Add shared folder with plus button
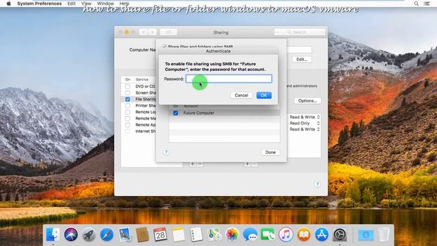The image size is (437, 246). click(x=193, y=164)
